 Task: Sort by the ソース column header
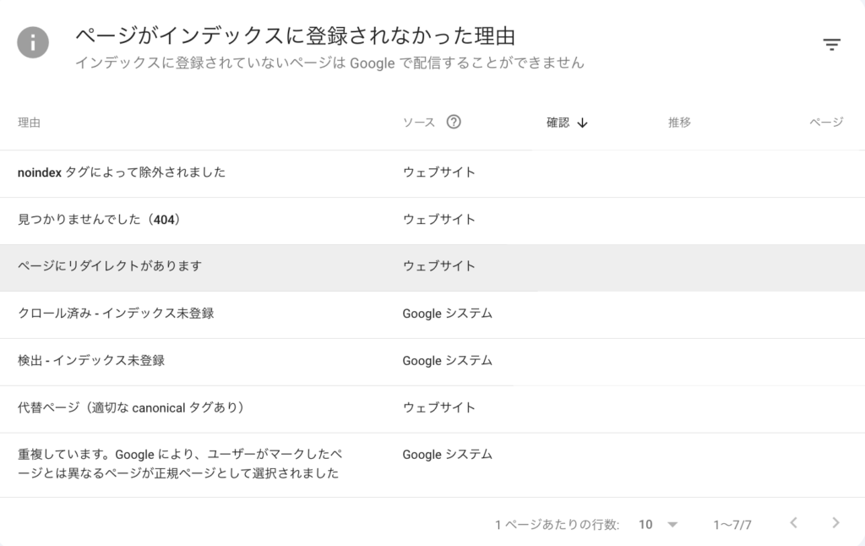pos(419,123)
